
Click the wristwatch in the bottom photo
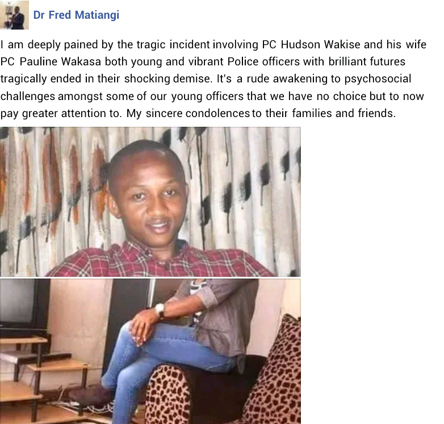pyautogui.click(x=160, y=309)
